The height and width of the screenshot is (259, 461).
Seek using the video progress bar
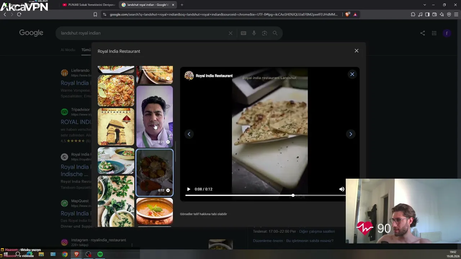click(265, 195)
